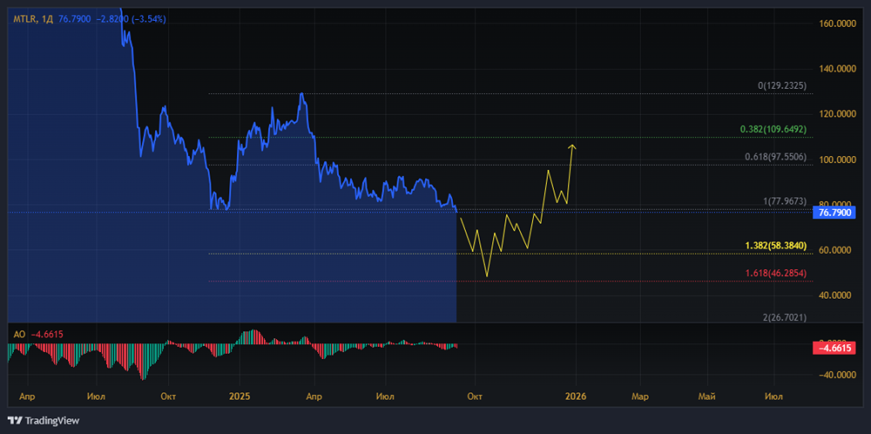Viewport: 871px width, 434px height.
Task: Click the blue 76.7900 price tag
Action: click(834, 212)
